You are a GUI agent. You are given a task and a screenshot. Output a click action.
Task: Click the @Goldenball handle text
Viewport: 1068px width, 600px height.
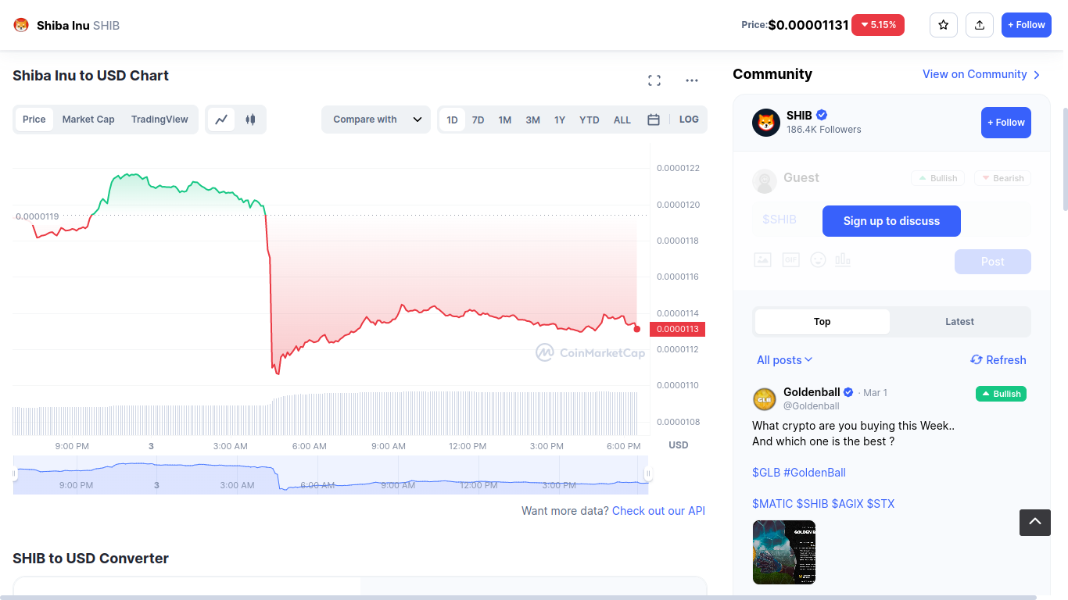812,406
